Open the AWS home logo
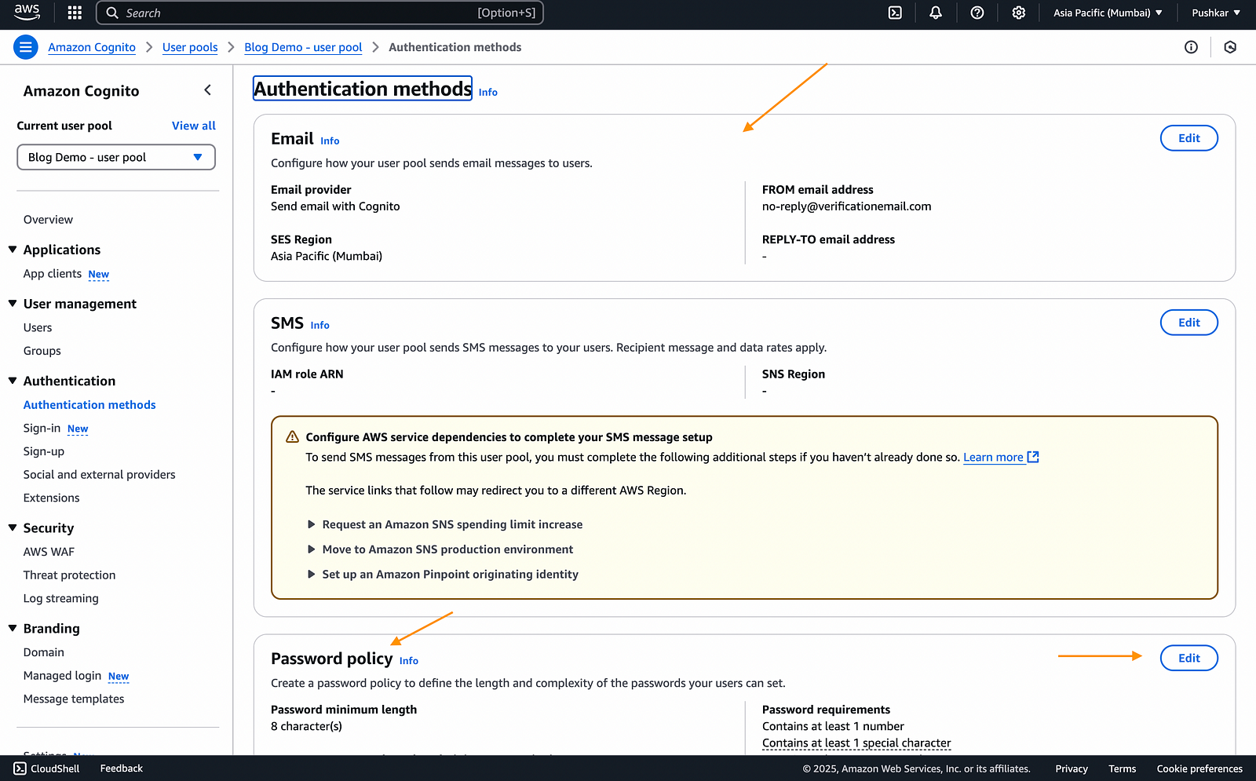 click(x=27, y=12)
